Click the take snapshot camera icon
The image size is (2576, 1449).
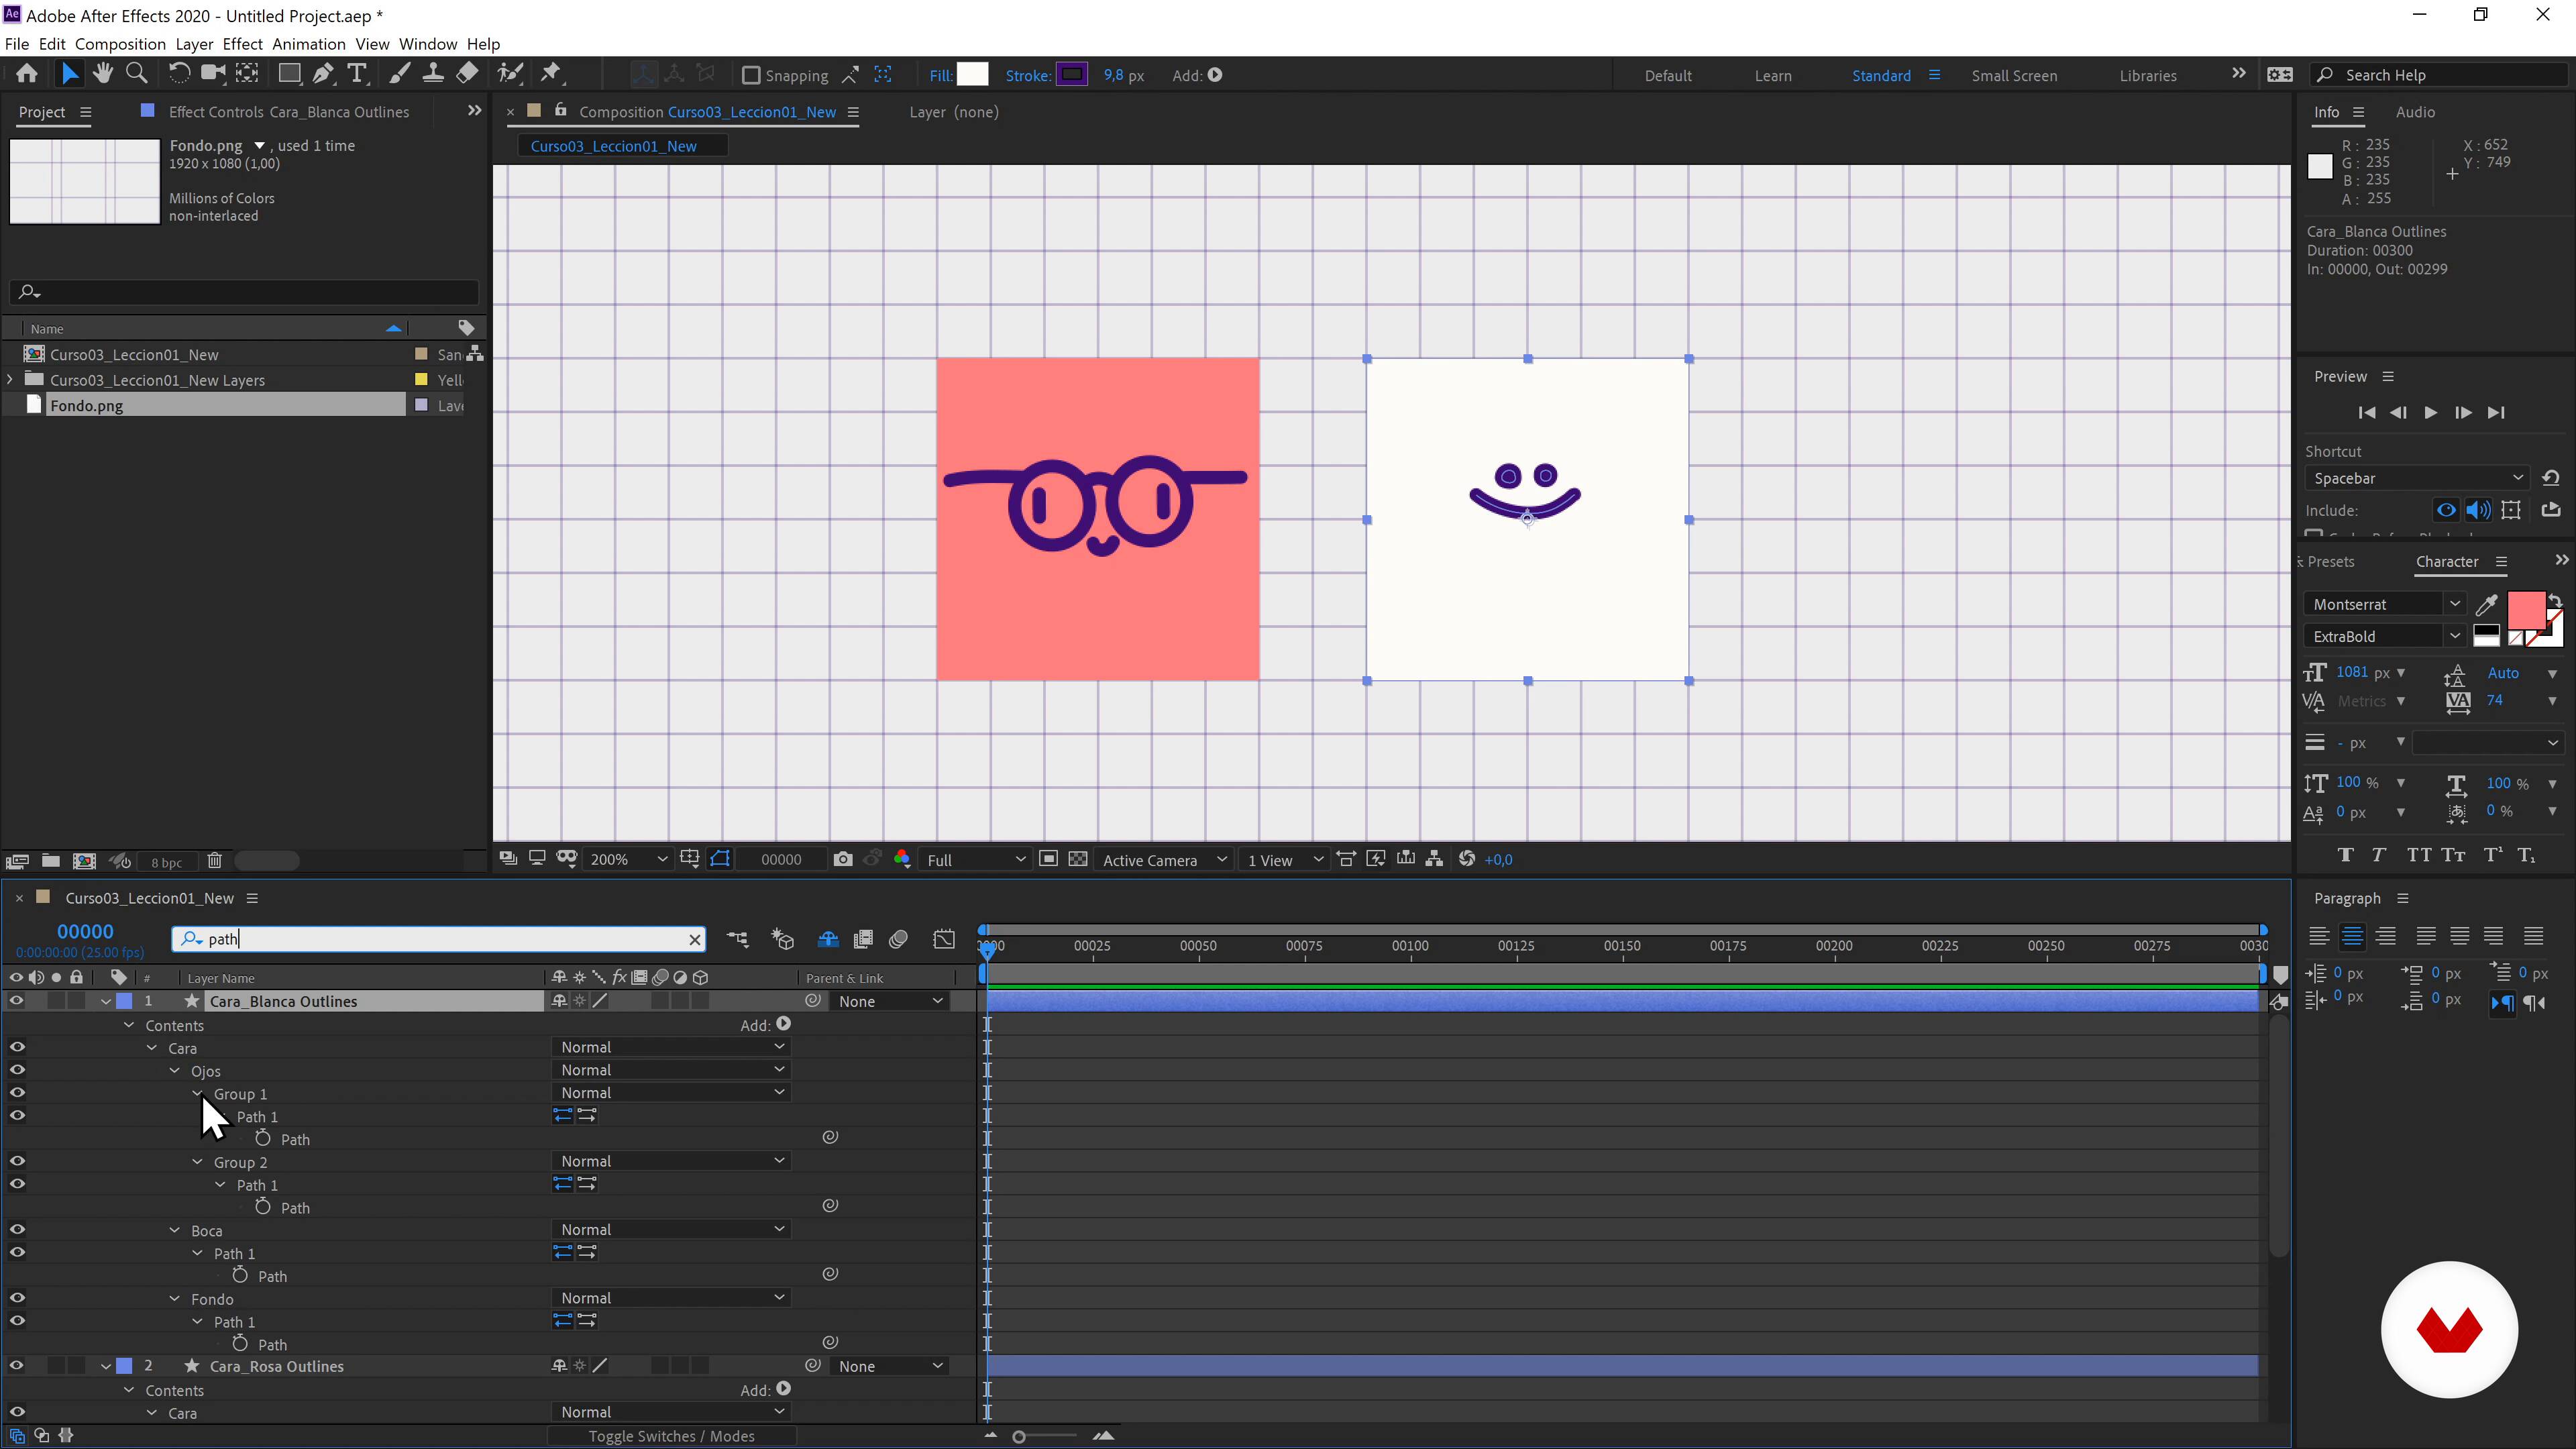point(843,859)
